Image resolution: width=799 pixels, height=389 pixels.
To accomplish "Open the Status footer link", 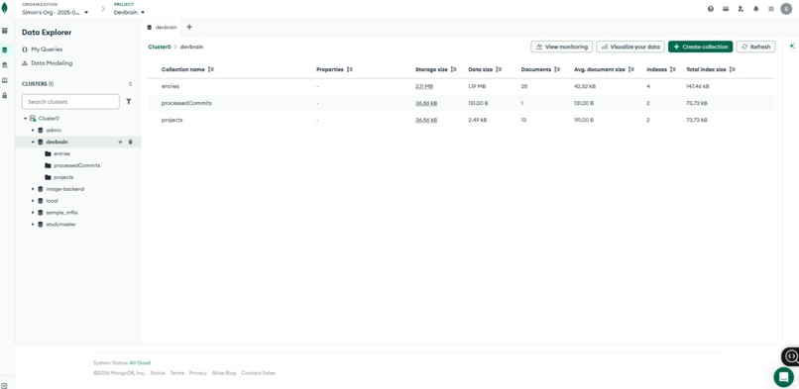I will pos(158,373).
